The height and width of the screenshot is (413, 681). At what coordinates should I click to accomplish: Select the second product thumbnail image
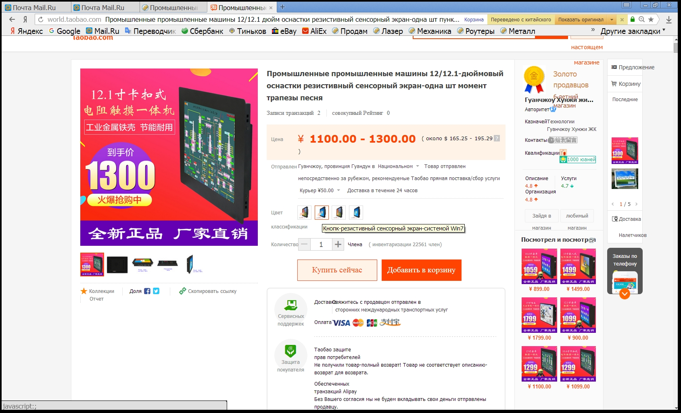(117, 264)
